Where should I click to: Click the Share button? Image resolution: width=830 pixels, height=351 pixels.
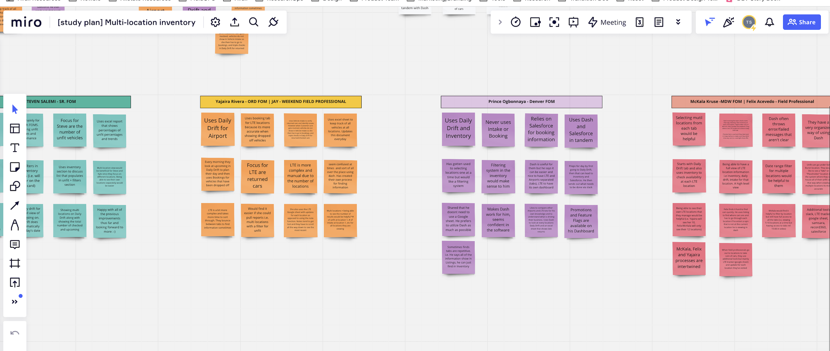click(x=802, y=22)
